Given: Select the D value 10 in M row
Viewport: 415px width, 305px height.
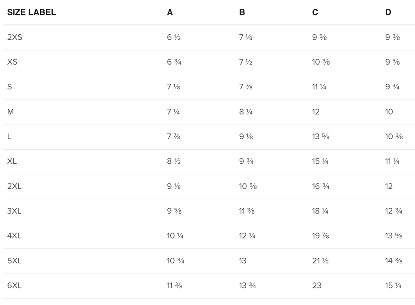Looking at the screenshot, I should point(389,112).
